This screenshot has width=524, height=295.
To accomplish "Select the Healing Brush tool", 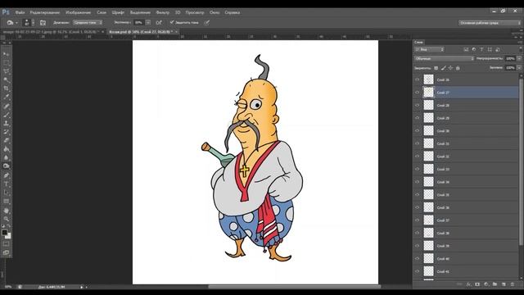I will [6, 107].
